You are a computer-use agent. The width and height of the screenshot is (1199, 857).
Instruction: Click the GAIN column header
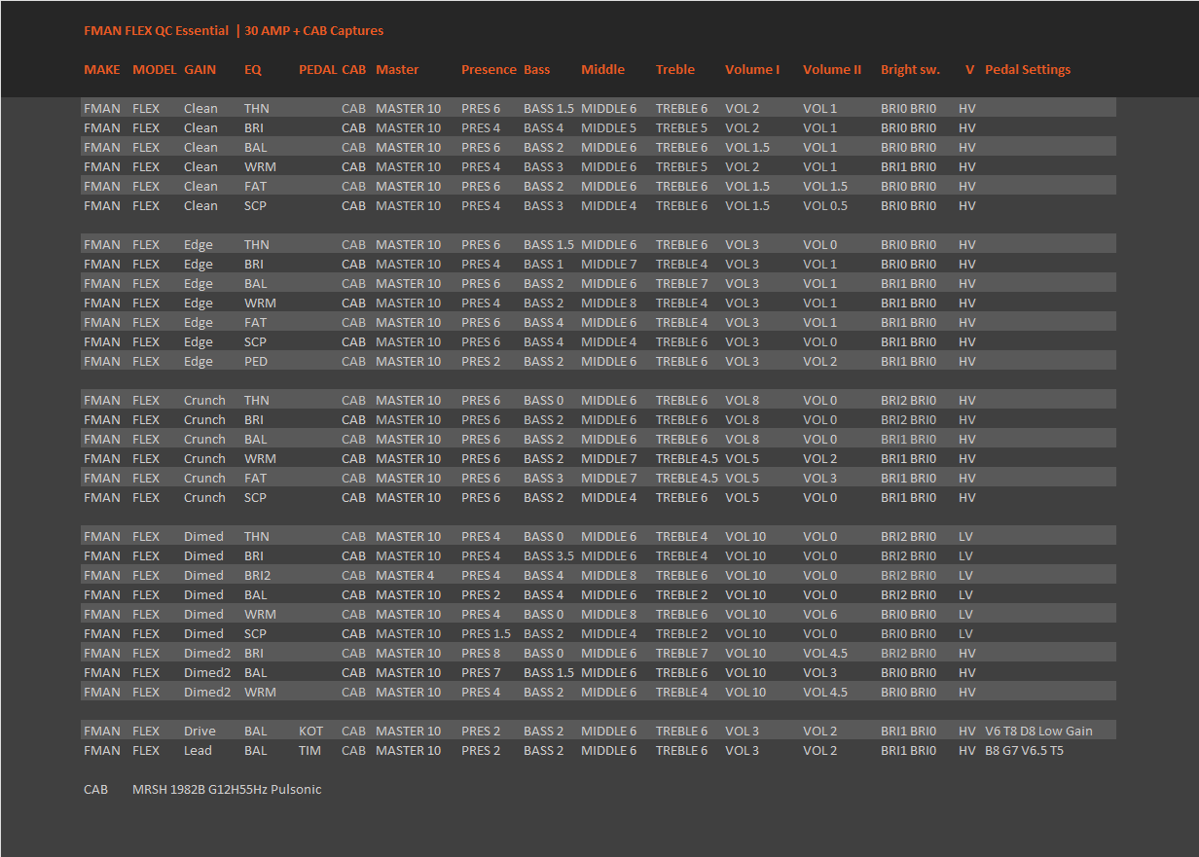200,70
